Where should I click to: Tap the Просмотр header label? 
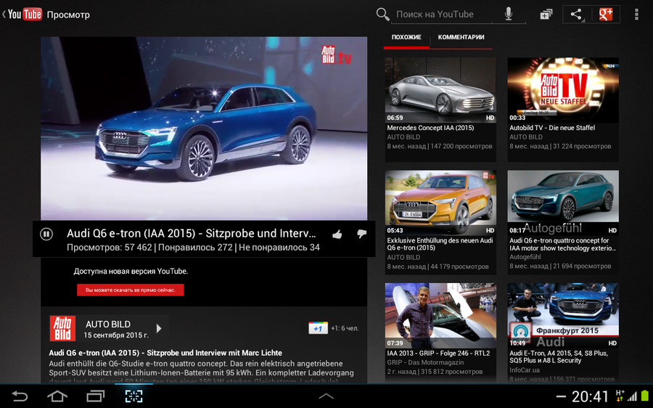coord(68,15)
